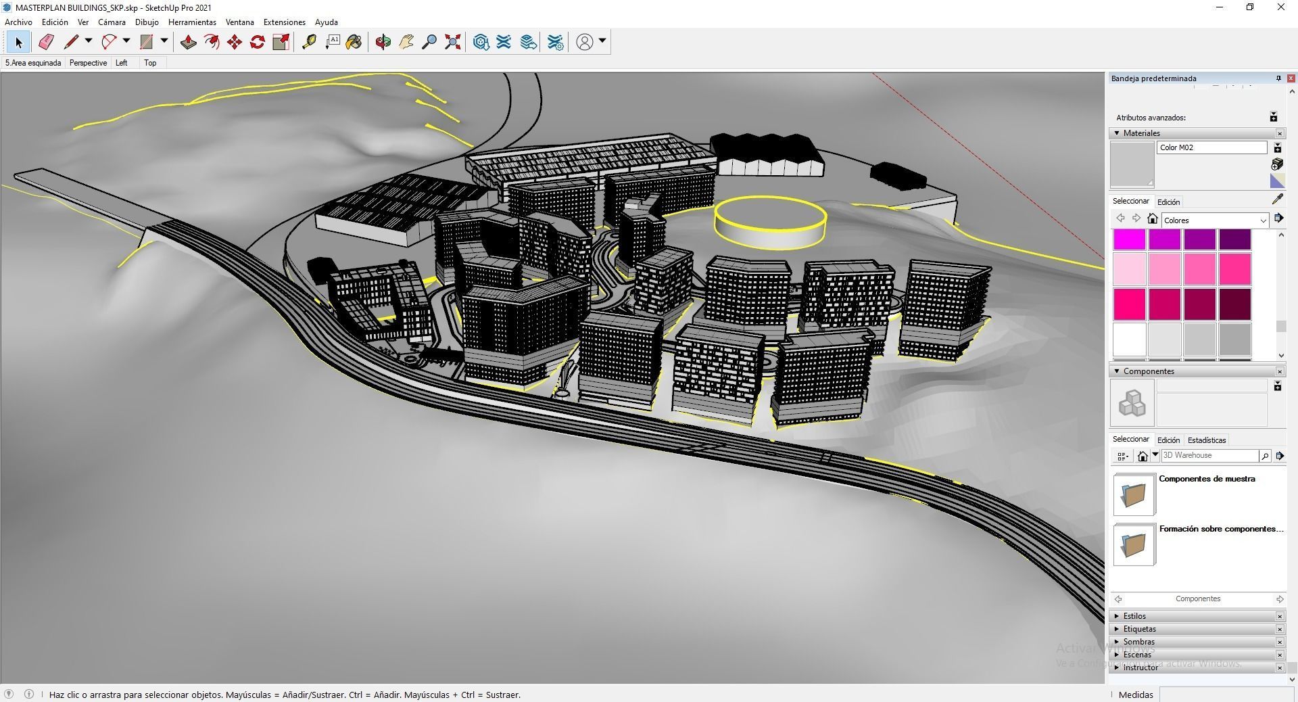Pick the Move tool with red arrows
Image resolution: width=1298 pixels, height=702 pixels.
coord(235,42)
